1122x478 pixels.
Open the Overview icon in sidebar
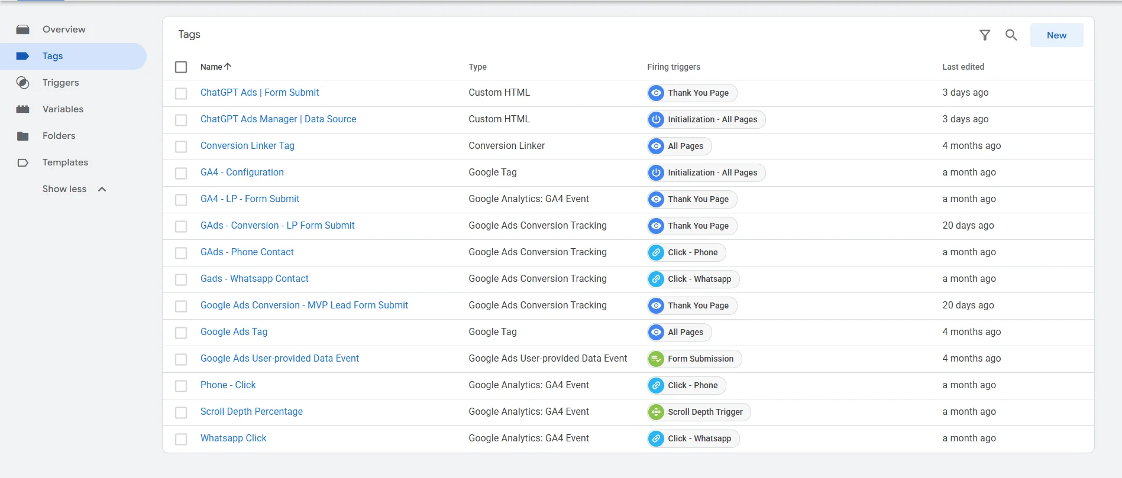(23, 30)
